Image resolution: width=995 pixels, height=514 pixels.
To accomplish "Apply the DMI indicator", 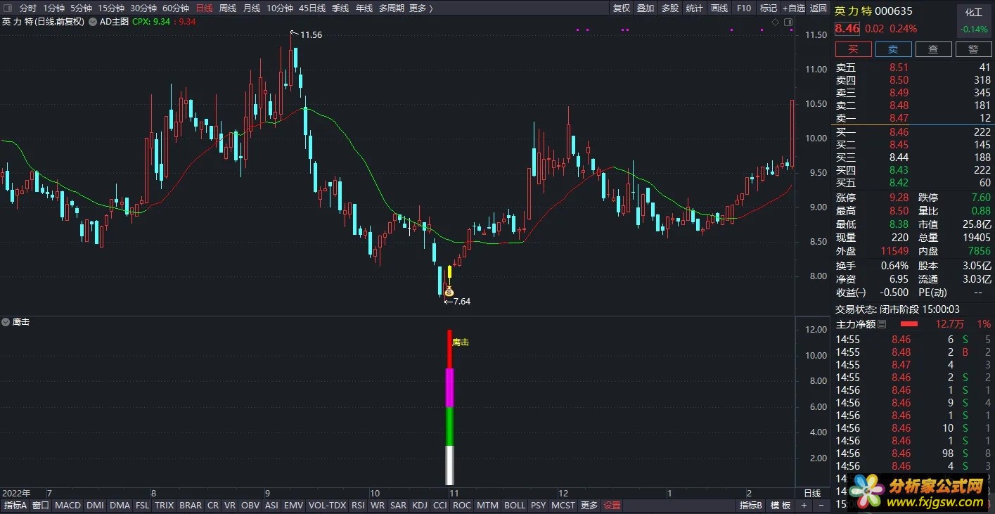I will (x=95, y=506).
